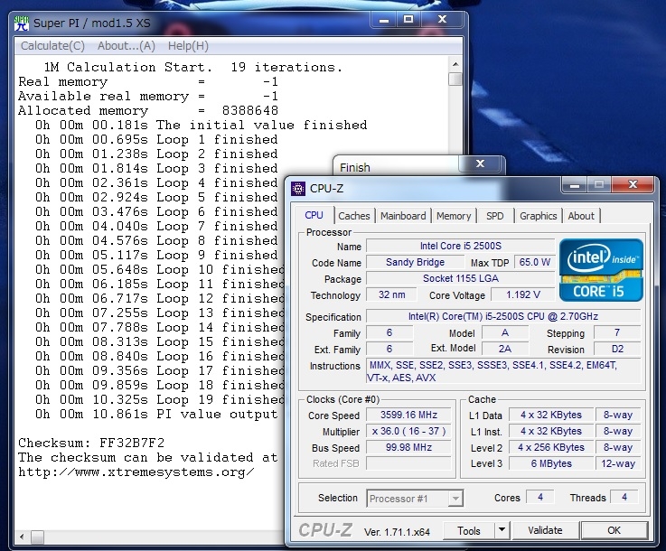This screenshot has height=551, width=666.
Task: Maximize the Super PI window
Action: (x=408, y=20)
